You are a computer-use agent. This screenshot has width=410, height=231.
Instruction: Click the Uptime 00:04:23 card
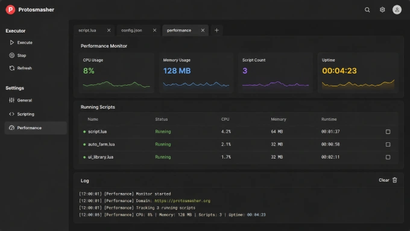pyautogui.click(x=358, y=73)
